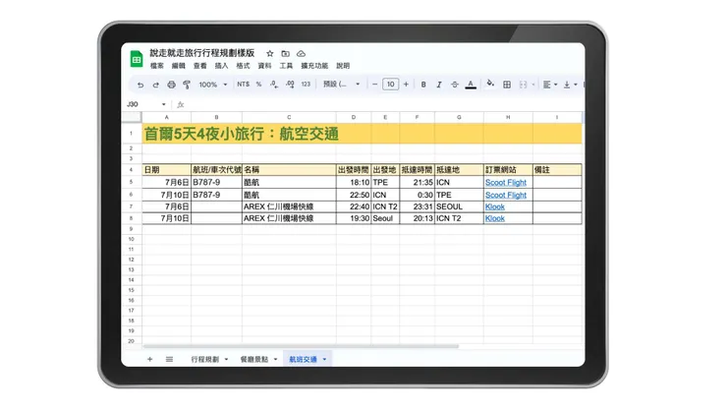727x409 pixels.
Task: Open Scoot Flight link in 7月6日 row
Action: (505, 183)
